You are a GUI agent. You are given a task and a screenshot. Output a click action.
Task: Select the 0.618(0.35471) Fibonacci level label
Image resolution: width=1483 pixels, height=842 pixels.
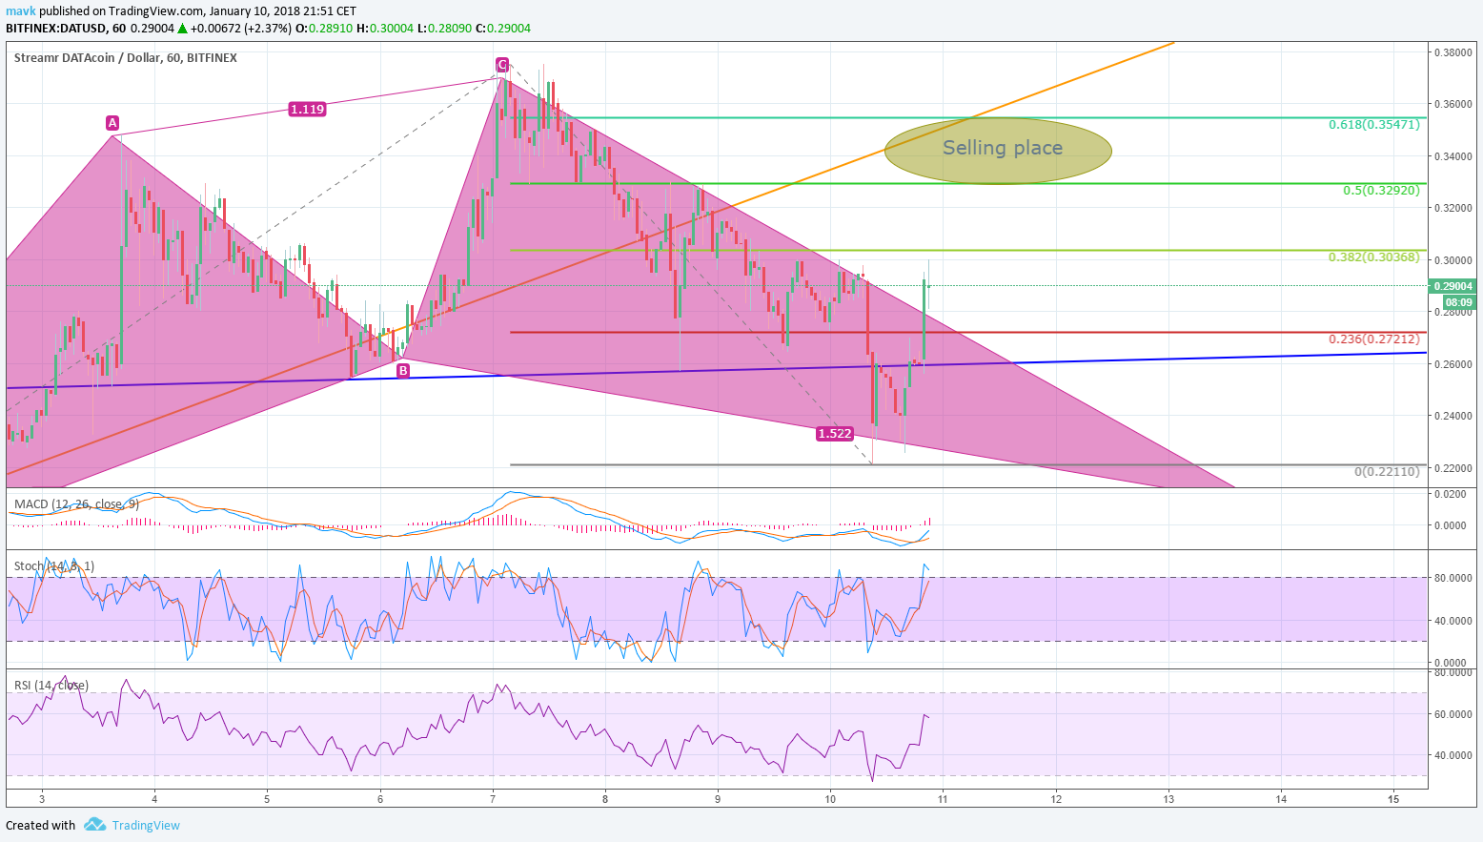1374,125
